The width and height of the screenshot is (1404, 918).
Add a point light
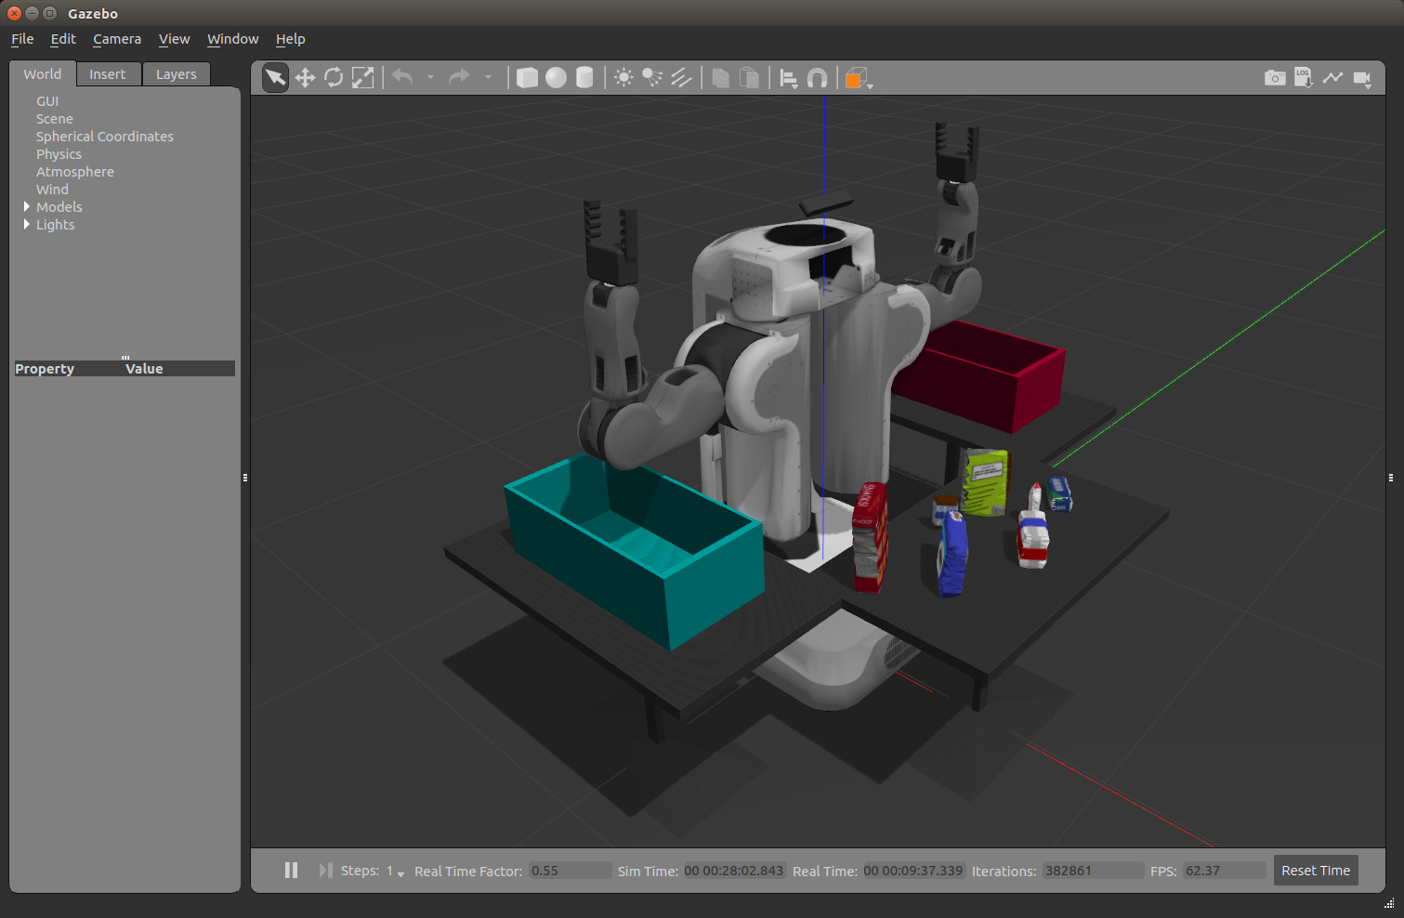(x=623, y=78)
